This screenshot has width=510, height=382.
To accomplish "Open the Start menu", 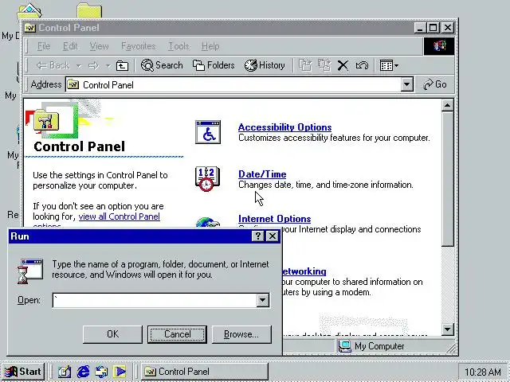I will tap(23, 372).
